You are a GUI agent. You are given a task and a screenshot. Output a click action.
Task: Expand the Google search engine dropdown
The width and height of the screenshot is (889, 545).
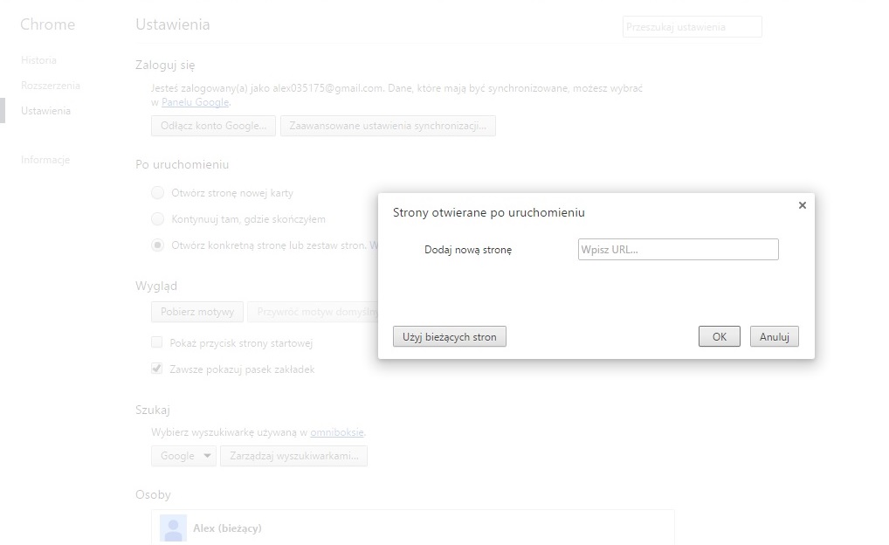pos(183,456)
